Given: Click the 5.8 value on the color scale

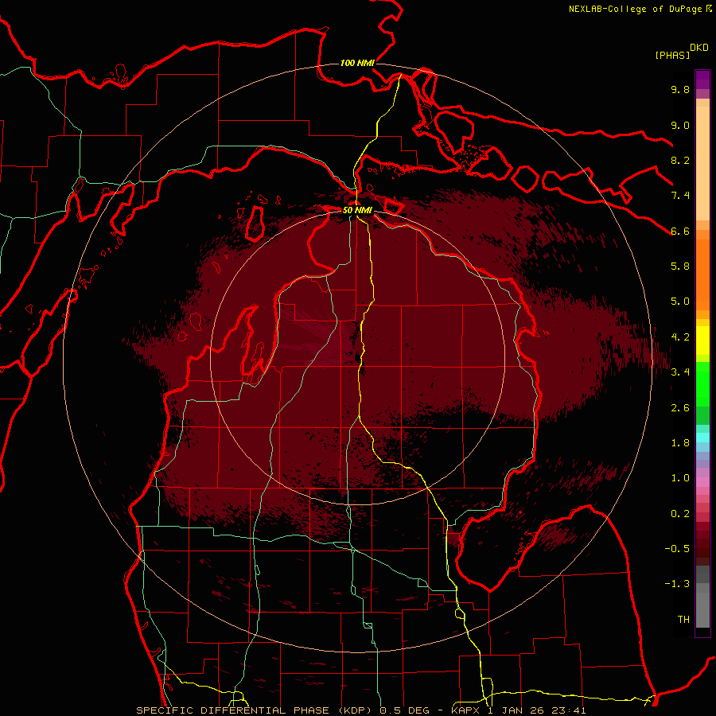Looking at the screenshot, I should click(x=680, y=267).
